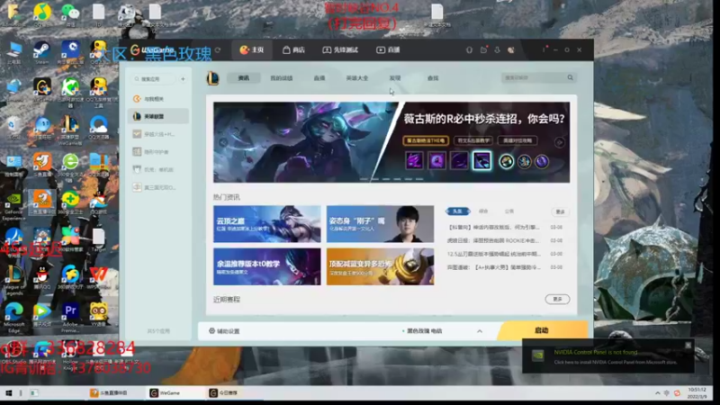Click the yellow 启动 launch button

(x=543, y=330)
